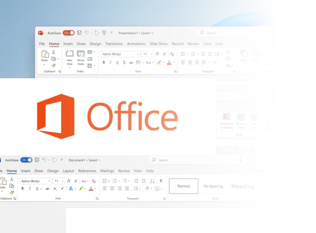Show paragraph marks pilcrow icon in Word
Viewport: 316px width, 233px height.
tap(161, 181)
